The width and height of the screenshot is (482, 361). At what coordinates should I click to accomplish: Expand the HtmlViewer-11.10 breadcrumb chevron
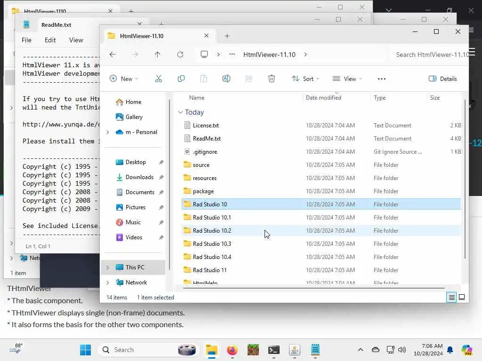point(305,55)
